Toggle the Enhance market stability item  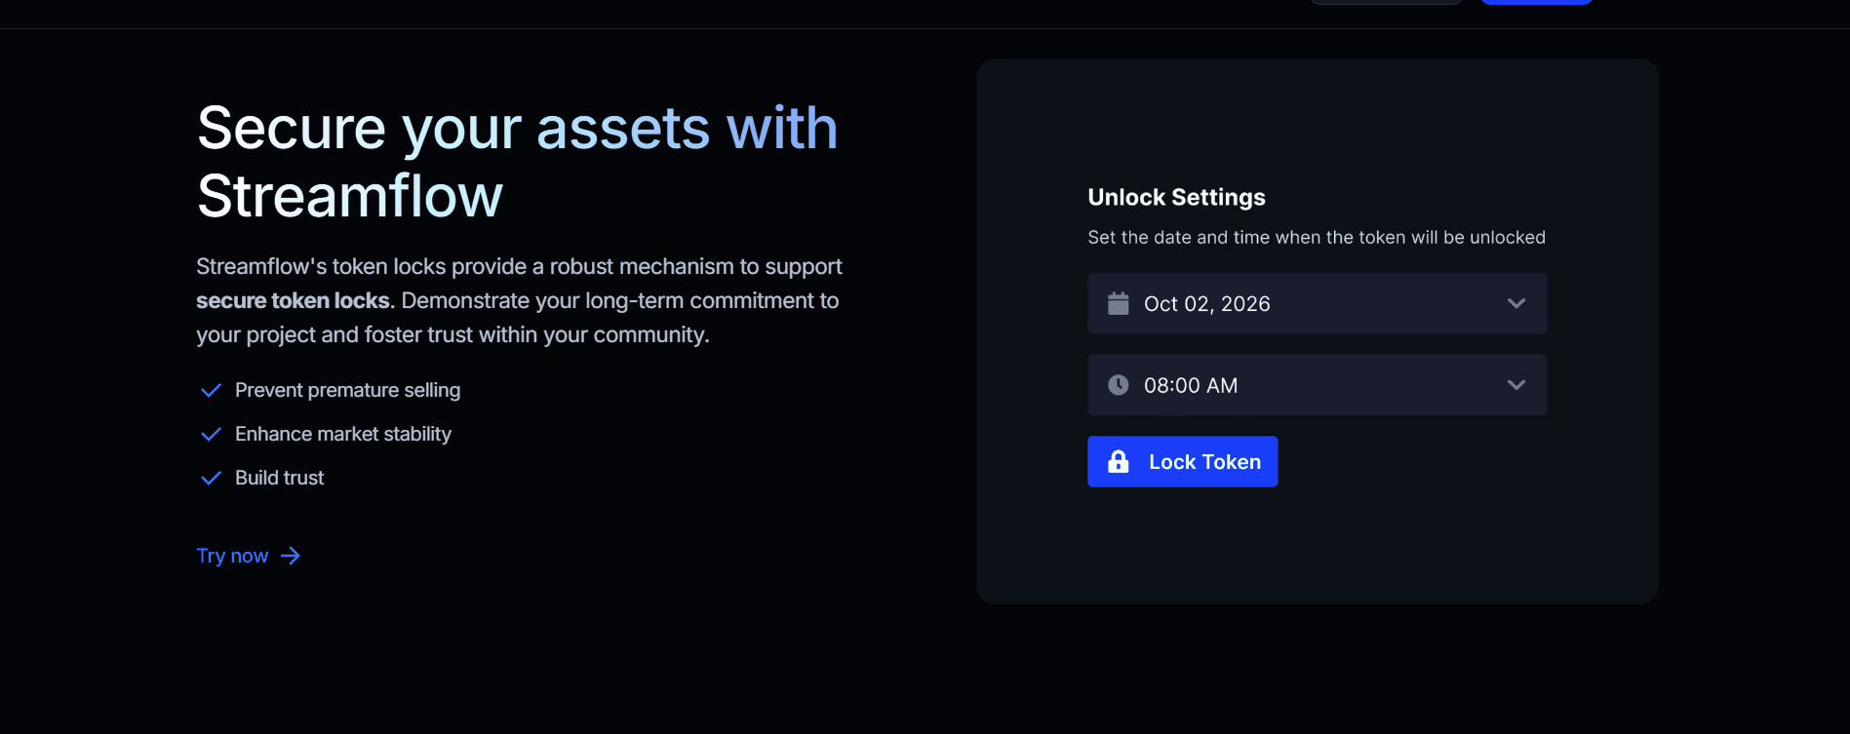342,434
